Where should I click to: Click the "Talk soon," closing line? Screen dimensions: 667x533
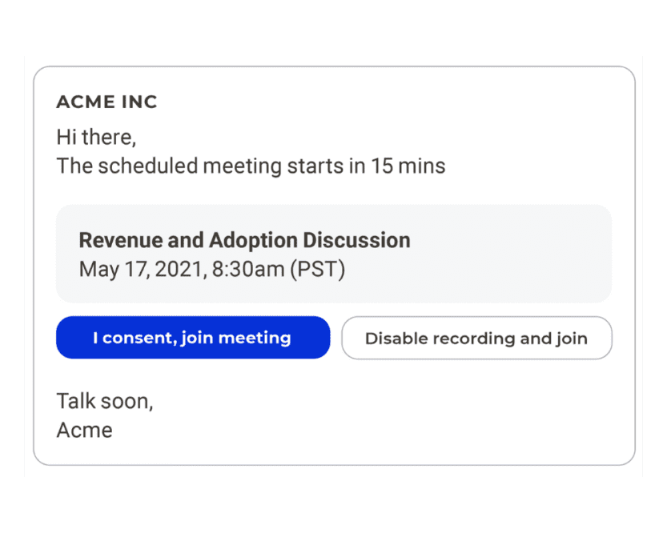pos(104,401)
